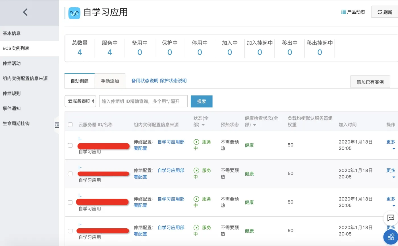
Task: Collapse the sidebar using the handle icon
Action: coord(57,125)
